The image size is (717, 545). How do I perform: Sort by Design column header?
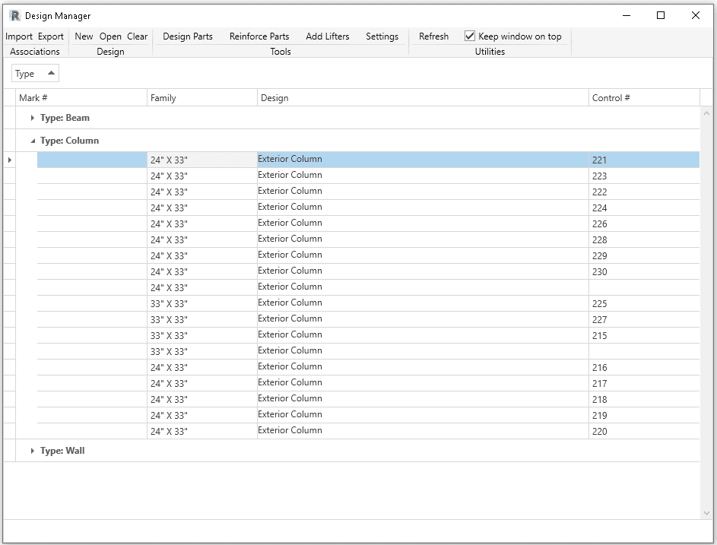pos(423,98)
